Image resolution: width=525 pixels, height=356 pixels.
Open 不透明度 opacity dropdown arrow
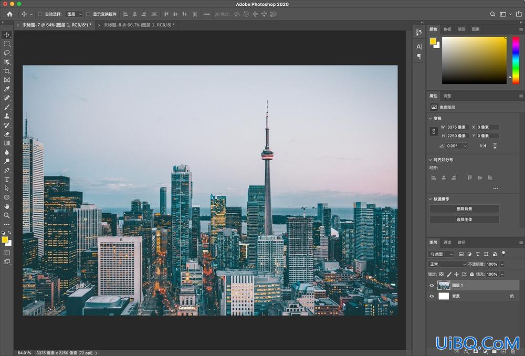502,264
